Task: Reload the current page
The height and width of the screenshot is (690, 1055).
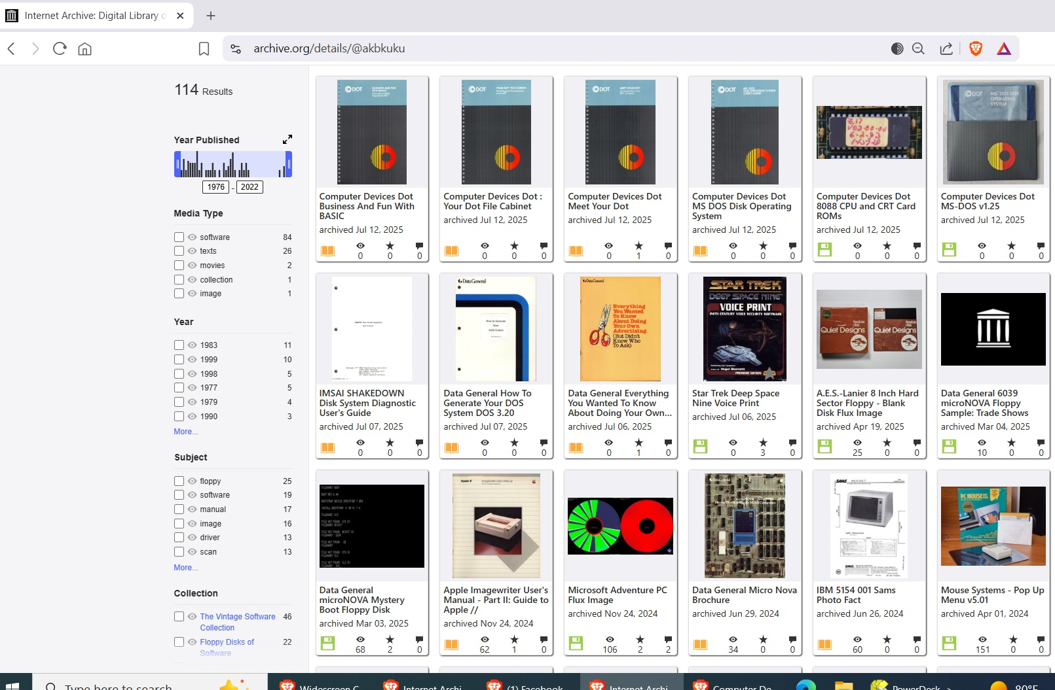Action: (x=60, y=48)
